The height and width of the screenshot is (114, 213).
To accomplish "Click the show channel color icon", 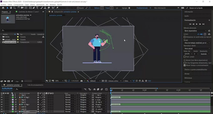I will [88, 81].
